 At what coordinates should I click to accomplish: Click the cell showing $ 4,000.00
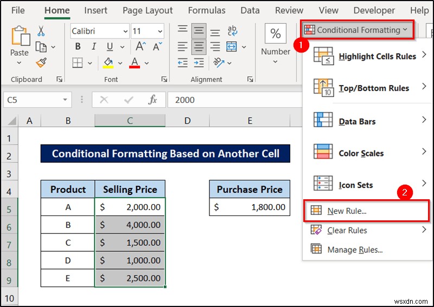tap(130, 225)
